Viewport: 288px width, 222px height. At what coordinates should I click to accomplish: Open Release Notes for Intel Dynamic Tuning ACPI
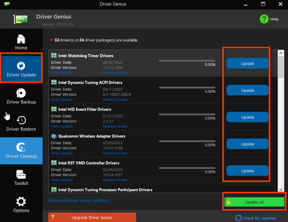click(x=115, y=99)
